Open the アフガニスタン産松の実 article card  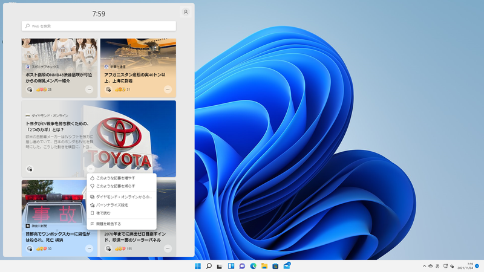click(x=138, y=68)
